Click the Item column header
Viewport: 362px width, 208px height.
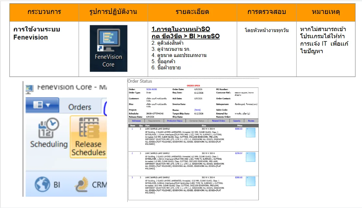pyautogui.click(x=132, y=125)
